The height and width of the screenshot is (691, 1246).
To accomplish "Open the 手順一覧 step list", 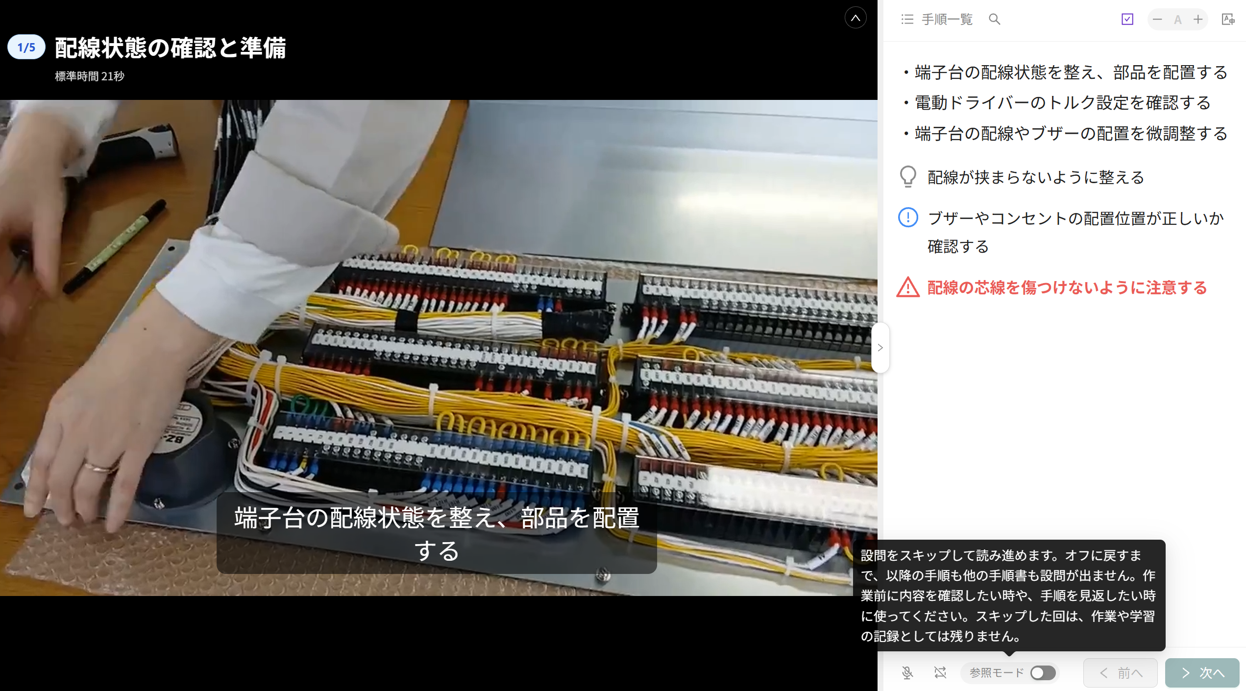I will tap(936, 20).
